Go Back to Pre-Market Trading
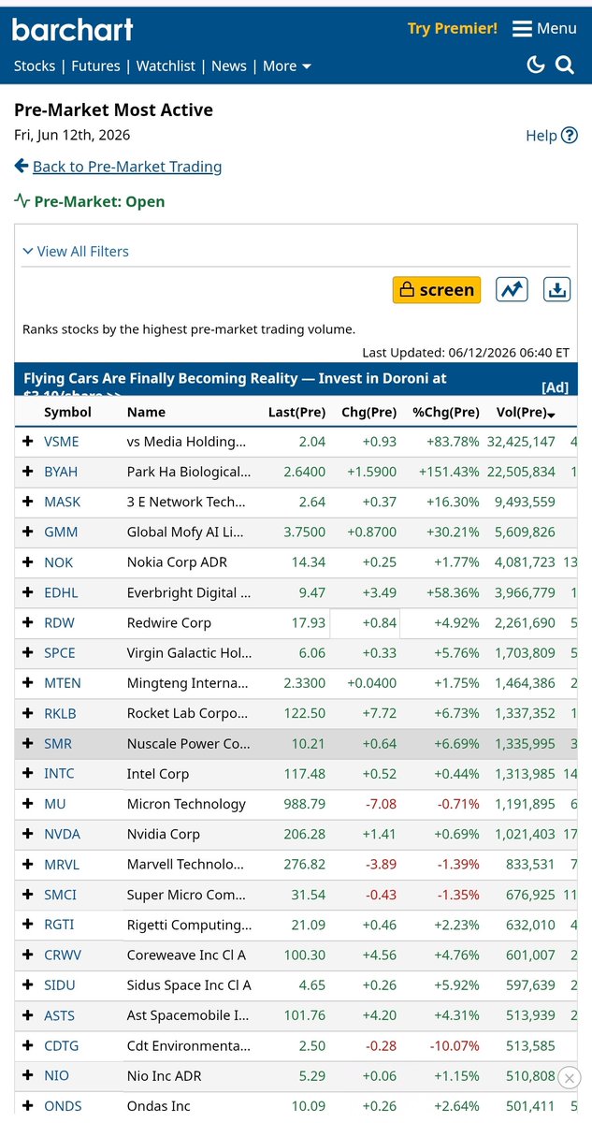This screenshot has height=1123, width=592. (x=127, y=167)
